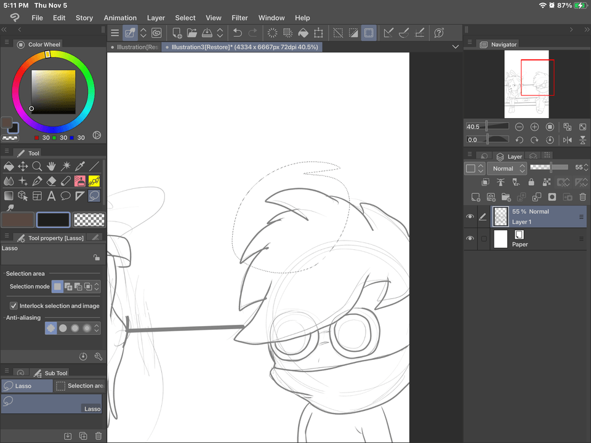Click Open file folder icon in command bar
This screenshot has height=443, width=591.
pos(192,33)
